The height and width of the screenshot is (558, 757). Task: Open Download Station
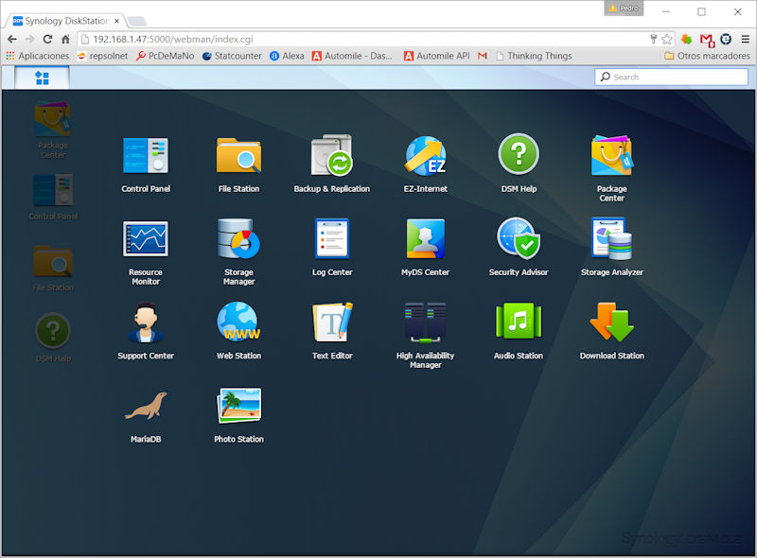(611, 331)
